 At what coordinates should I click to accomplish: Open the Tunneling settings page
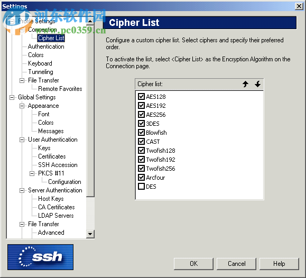tap(41, 72)
